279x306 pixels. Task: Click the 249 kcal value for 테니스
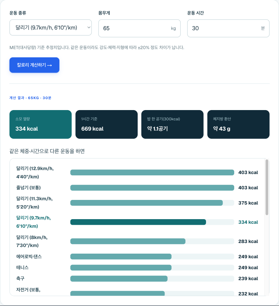point(248,268)
